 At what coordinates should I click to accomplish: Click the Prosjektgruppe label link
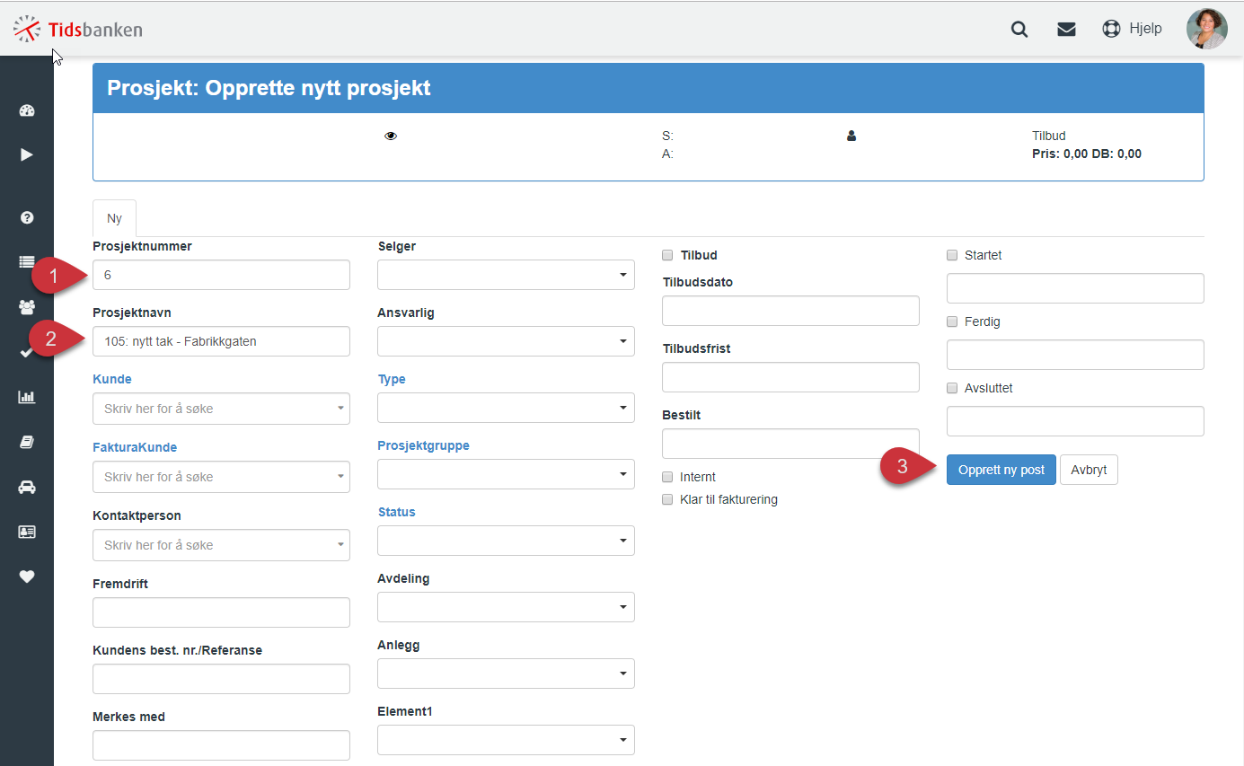423,445
